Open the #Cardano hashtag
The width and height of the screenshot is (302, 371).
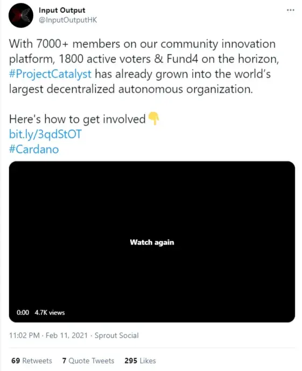pyautogui.click(x=34, y=149)
